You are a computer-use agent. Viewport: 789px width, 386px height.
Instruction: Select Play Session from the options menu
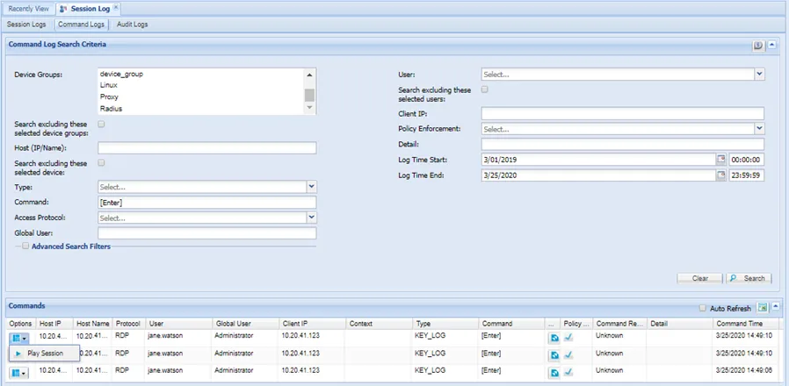45,354
